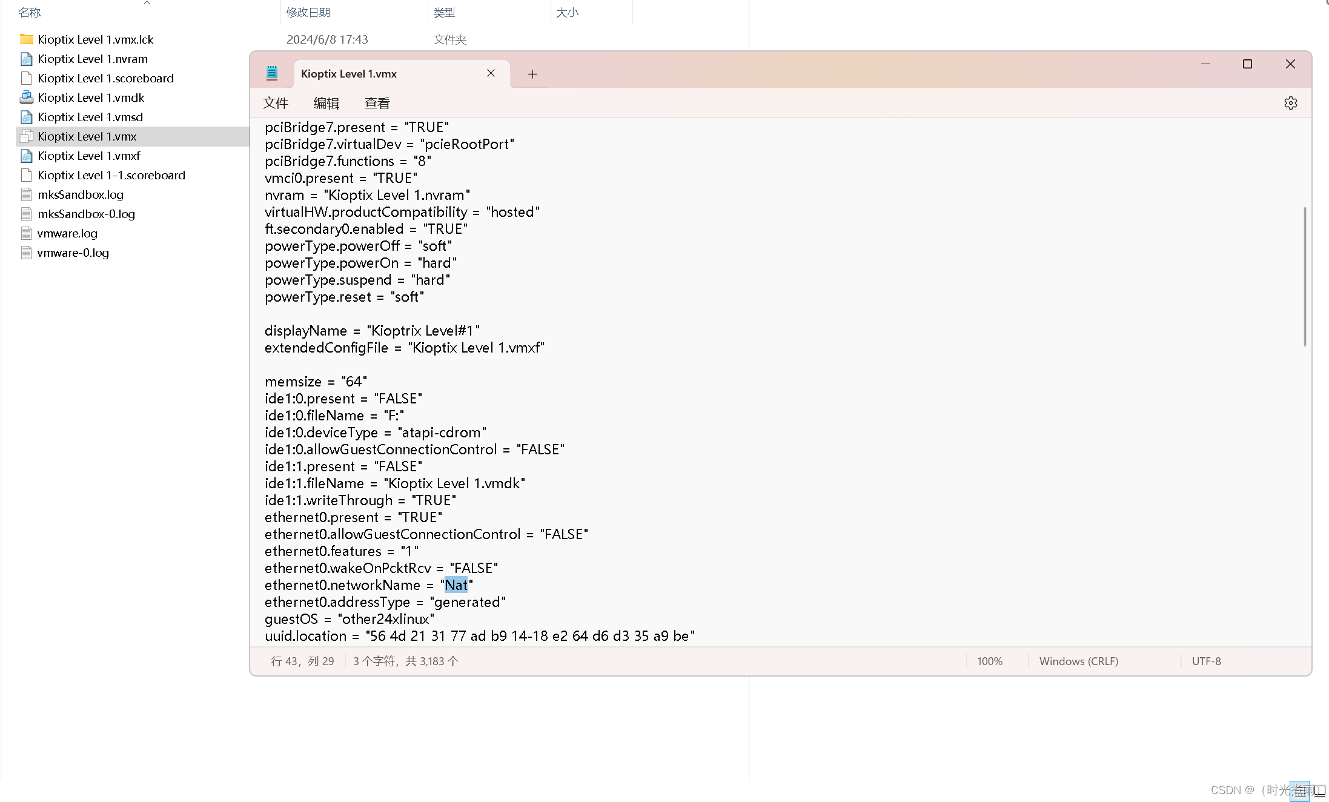Screen dimensions: 1329x802
Task: Click Windows CRLF line ending indicator
Action: (x=1078, y=661)
